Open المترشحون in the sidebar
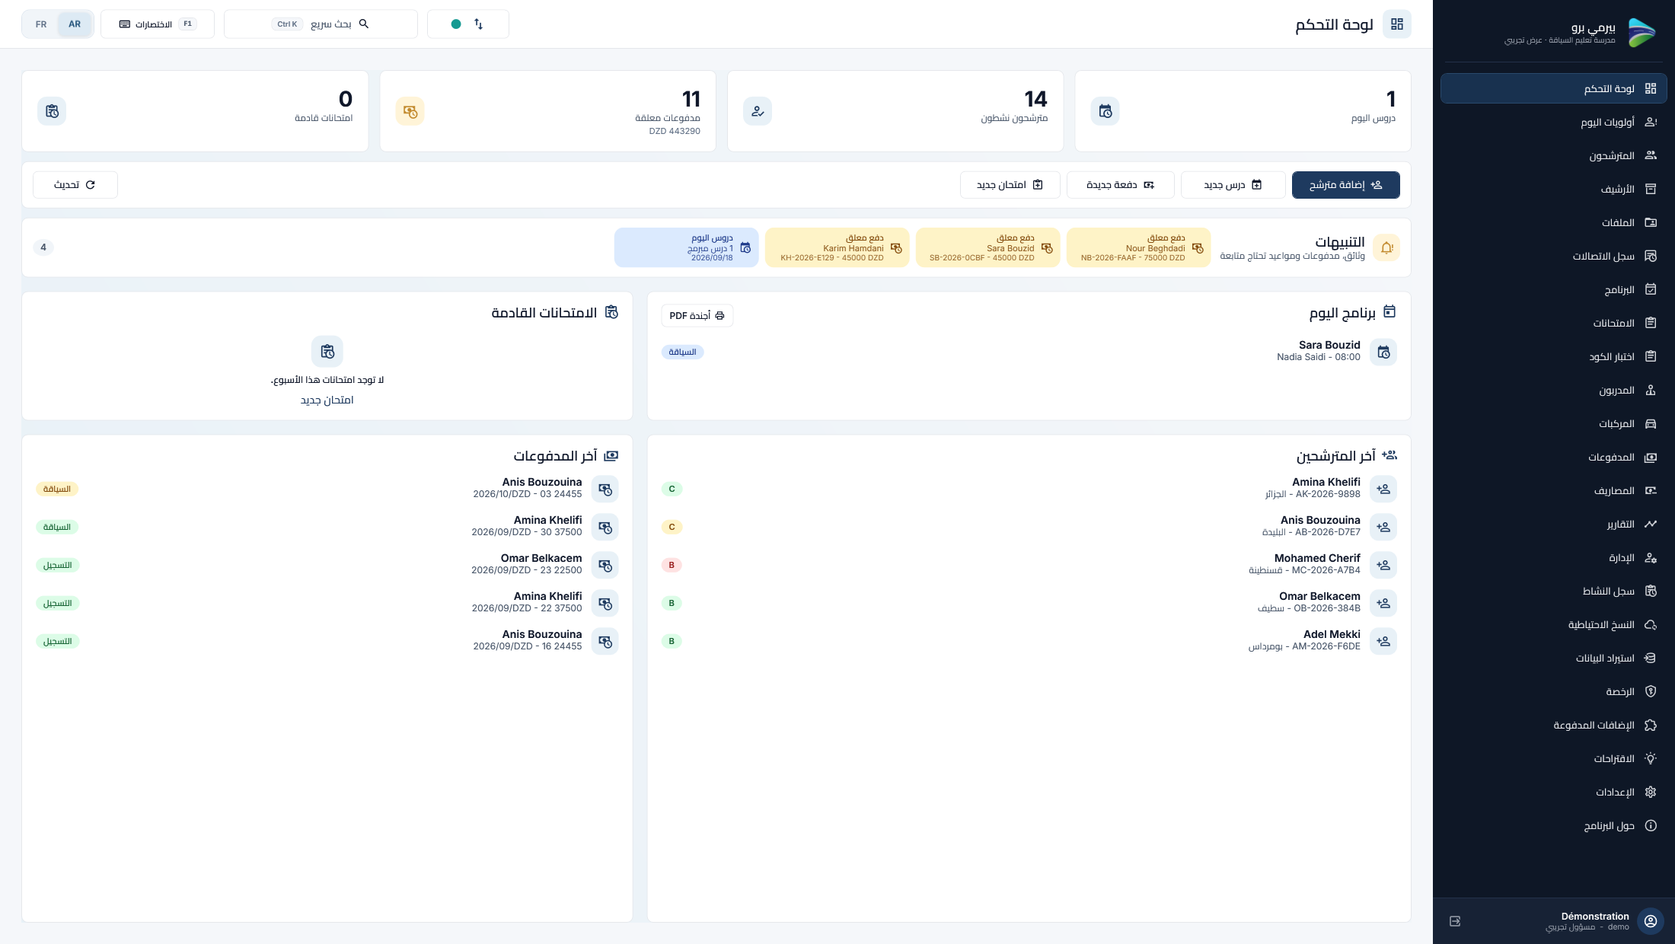This screenshot has height=944, width=1675. pyautogui.click(x=1553, y=155)
